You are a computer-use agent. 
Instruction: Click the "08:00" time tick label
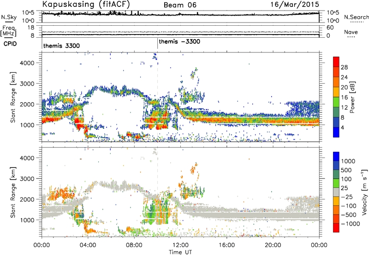point(134,245)
